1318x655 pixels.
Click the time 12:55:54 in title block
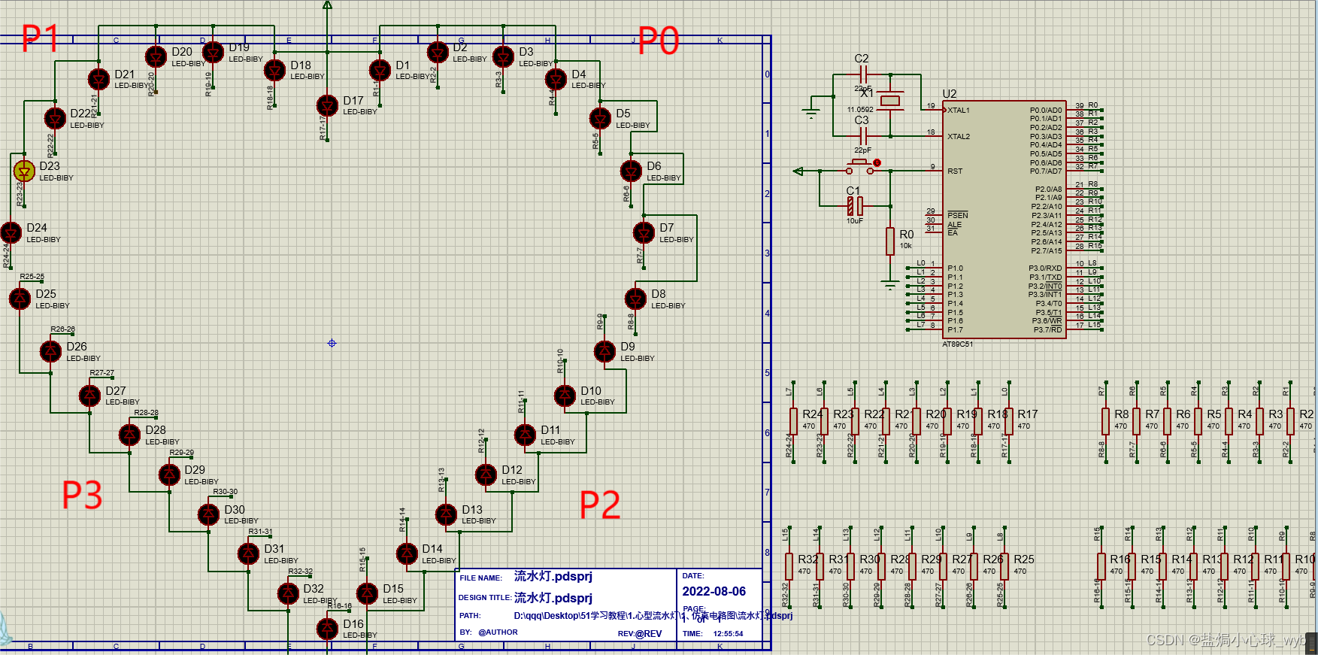tap(728, 633)
